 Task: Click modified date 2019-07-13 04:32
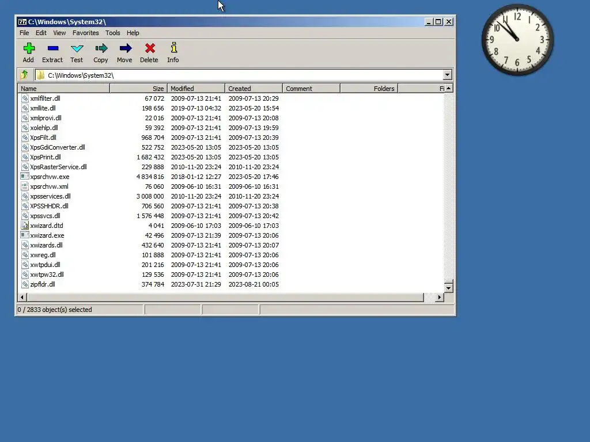pyautogui.click(x=196, y=108)
